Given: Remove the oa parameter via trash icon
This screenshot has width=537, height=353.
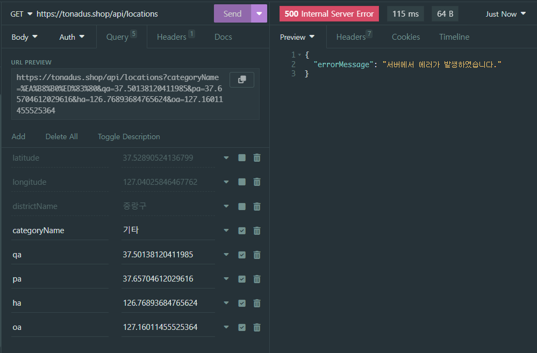Looking at the screenshot, I should [x=257, y=327].
